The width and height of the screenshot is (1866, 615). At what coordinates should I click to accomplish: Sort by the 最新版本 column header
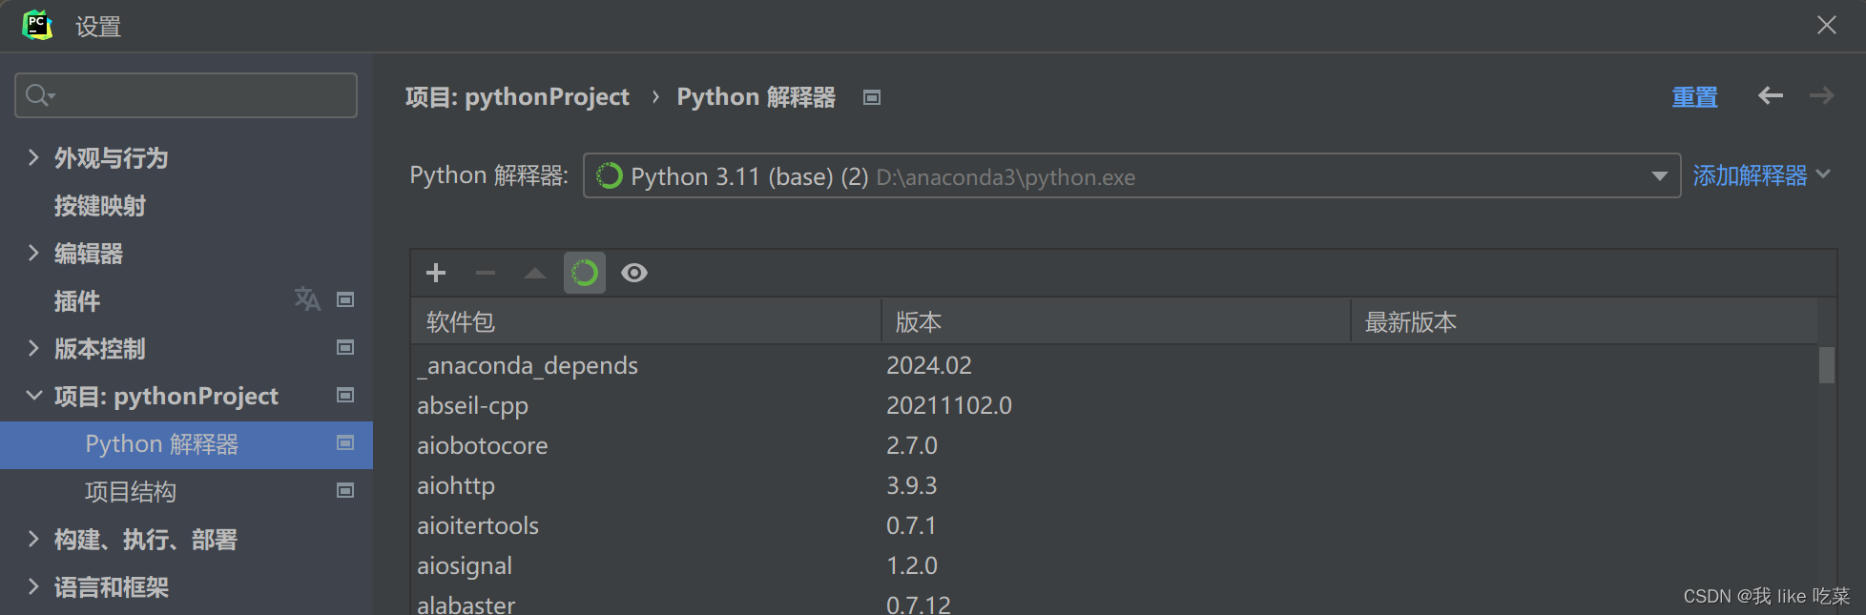pos(1585,321)
